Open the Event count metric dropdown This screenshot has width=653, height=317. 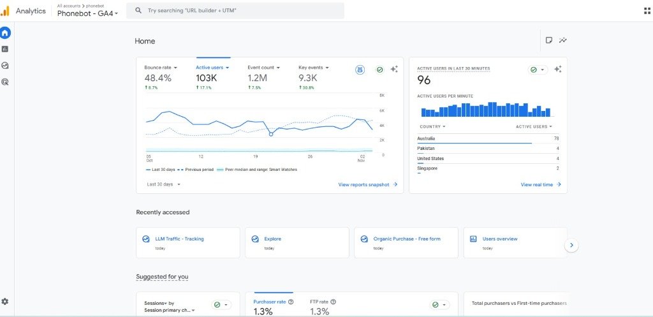263,68
